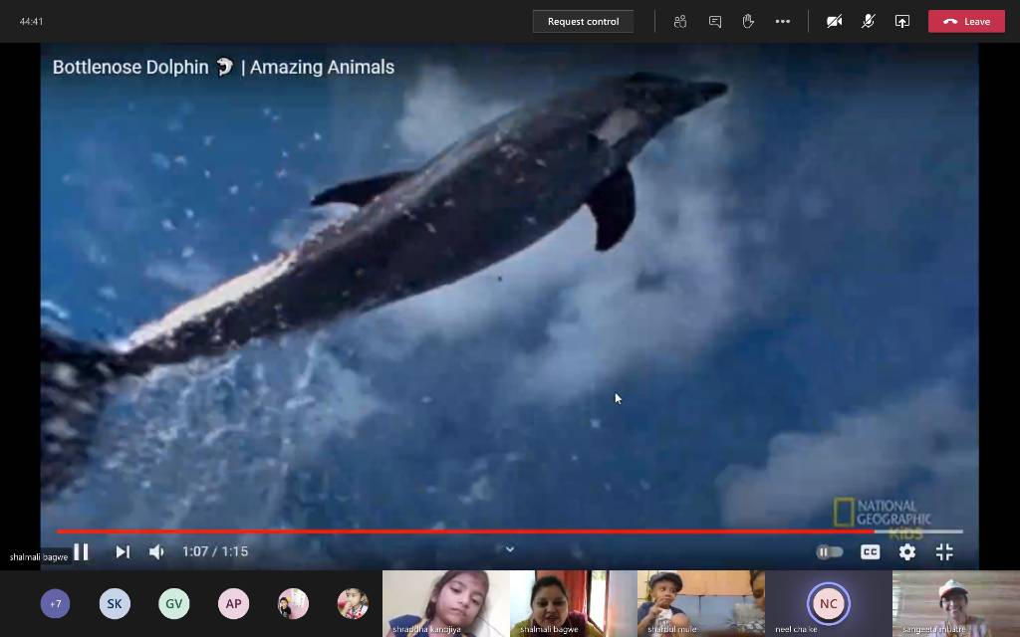Screen dimensions: 1020x637
Task: Show the +7 additional participants
Action: coord(56,604)
